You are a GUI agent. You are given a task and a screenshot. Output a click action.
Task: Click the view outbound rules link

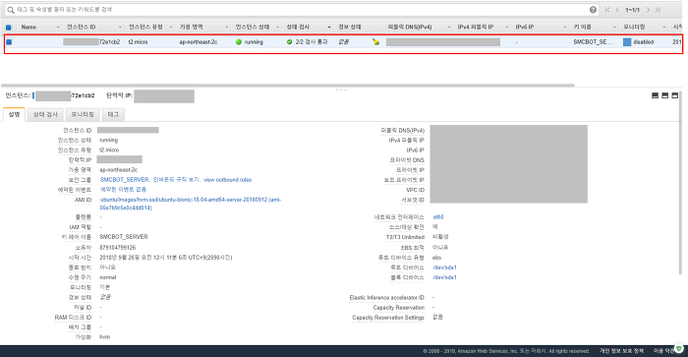click(x=227, y=180)
